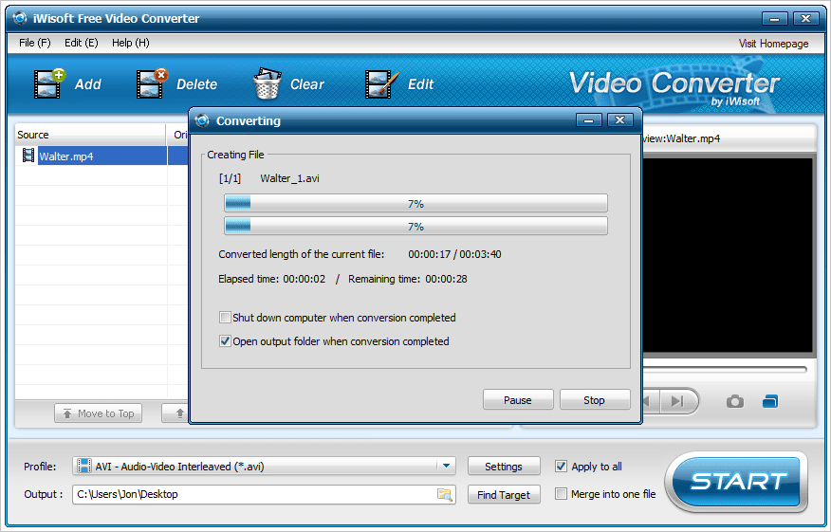Image resolution: width=831 pixels, height=532 pixels.
Task: Click the Add video icon
Action: 49,83
